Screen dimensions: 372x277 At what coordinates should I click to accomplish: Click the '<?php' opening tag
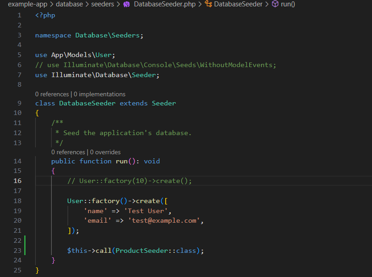pos(45,16)
